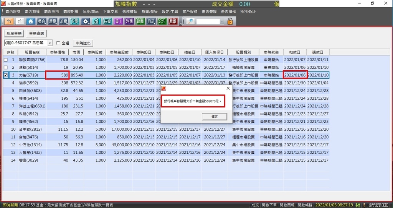Click 成交 in the status bar

pyautogui.click(x=255, y=205)
